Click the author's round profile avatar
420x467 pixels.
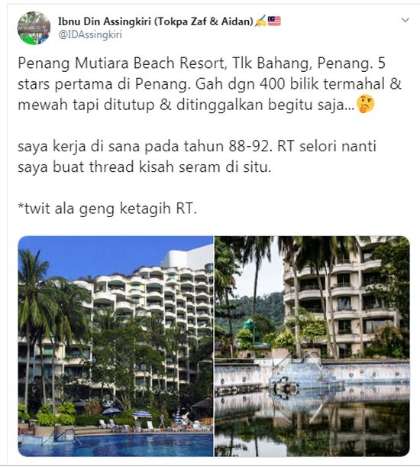point(34,28)
